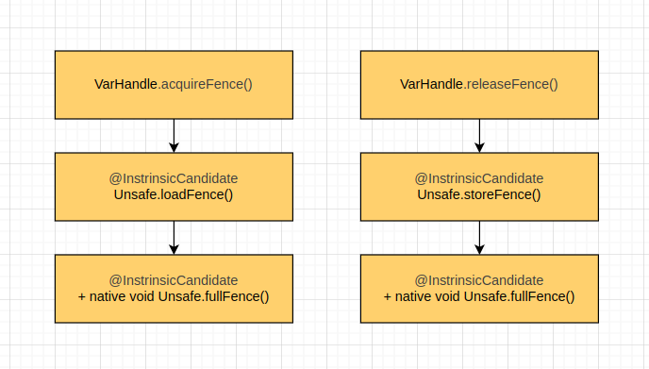
Task: Select the VarHandle.acquireFence() box
Action: tap(174, 85)
